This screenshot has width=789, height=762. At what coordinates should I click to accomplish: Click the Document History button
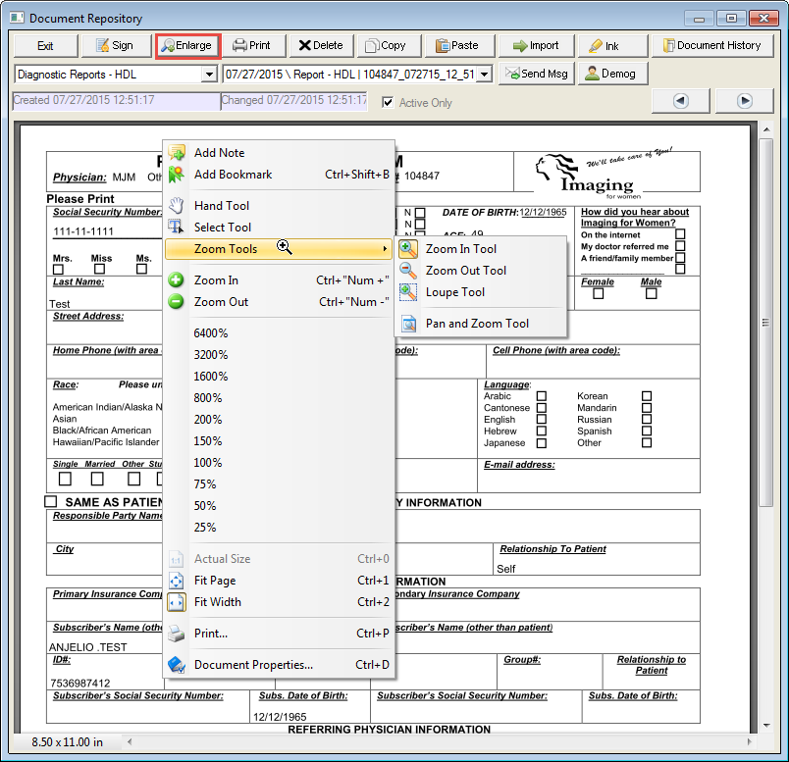tap(712, 45)
